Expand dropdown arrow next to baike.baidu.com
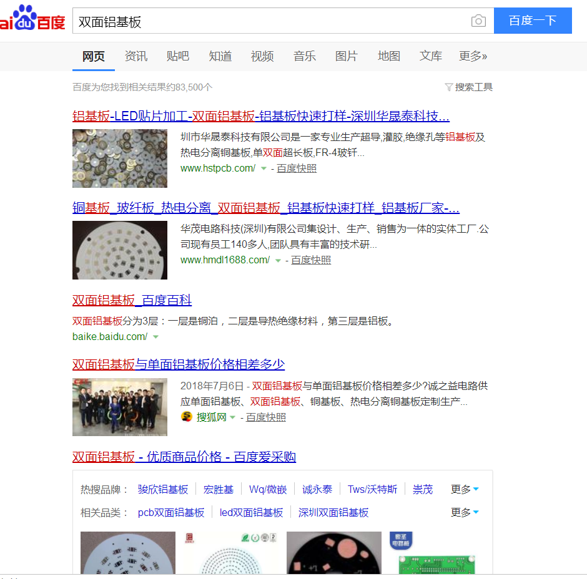This screenshot has height=579, width=587. click(155, 337)
